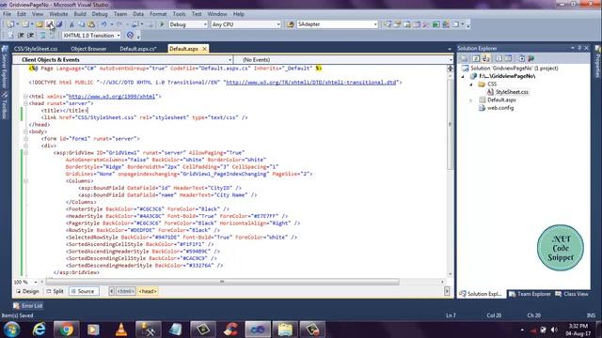The width and height of the screenshot is (602, 338).
Task: Click the Paste toolbar icon
Action: [91, 24]
